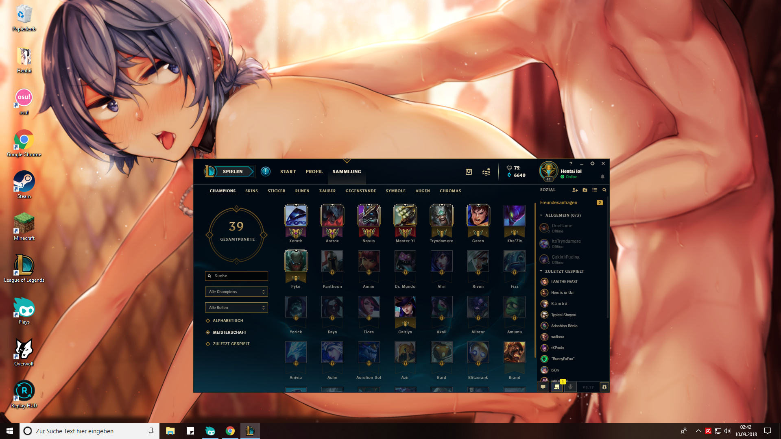Open the Windows action center icon
This screenshot has width=781, height=439.
pos(768,431)
